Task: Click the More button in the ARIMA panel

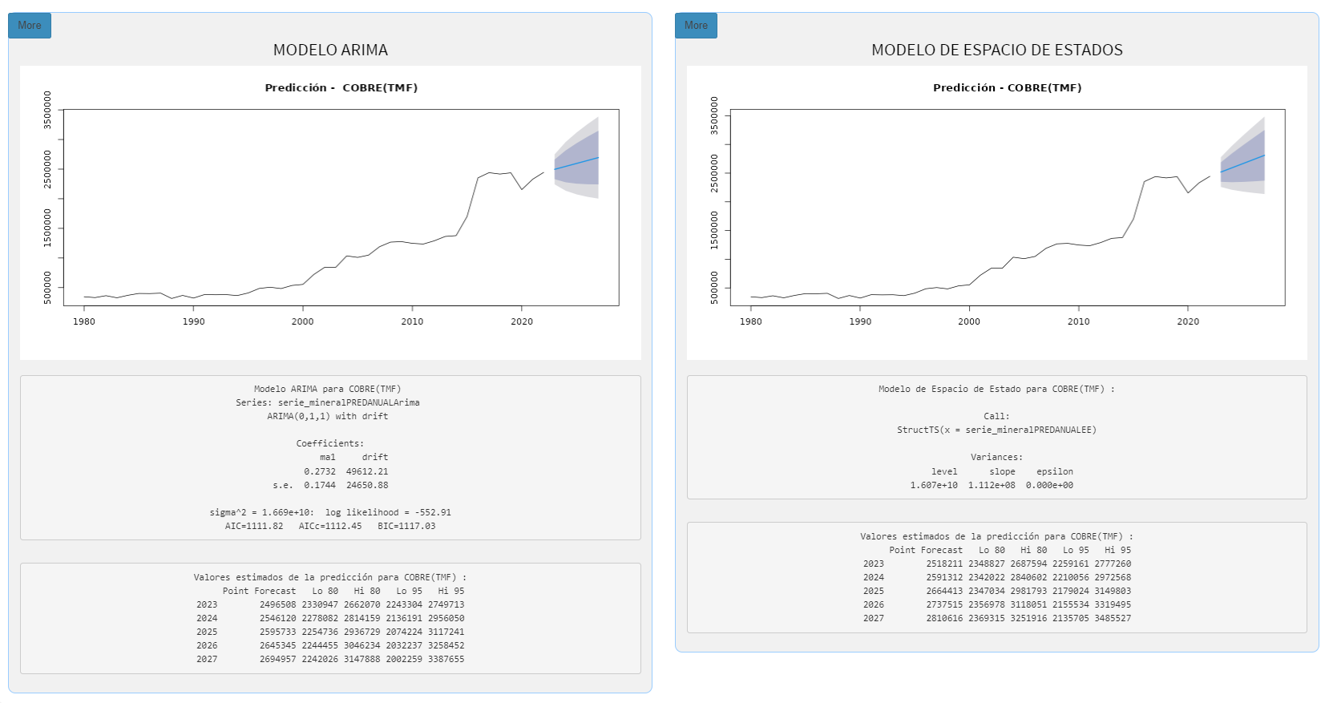Action: pyautogui.click(x=30, y=26)
